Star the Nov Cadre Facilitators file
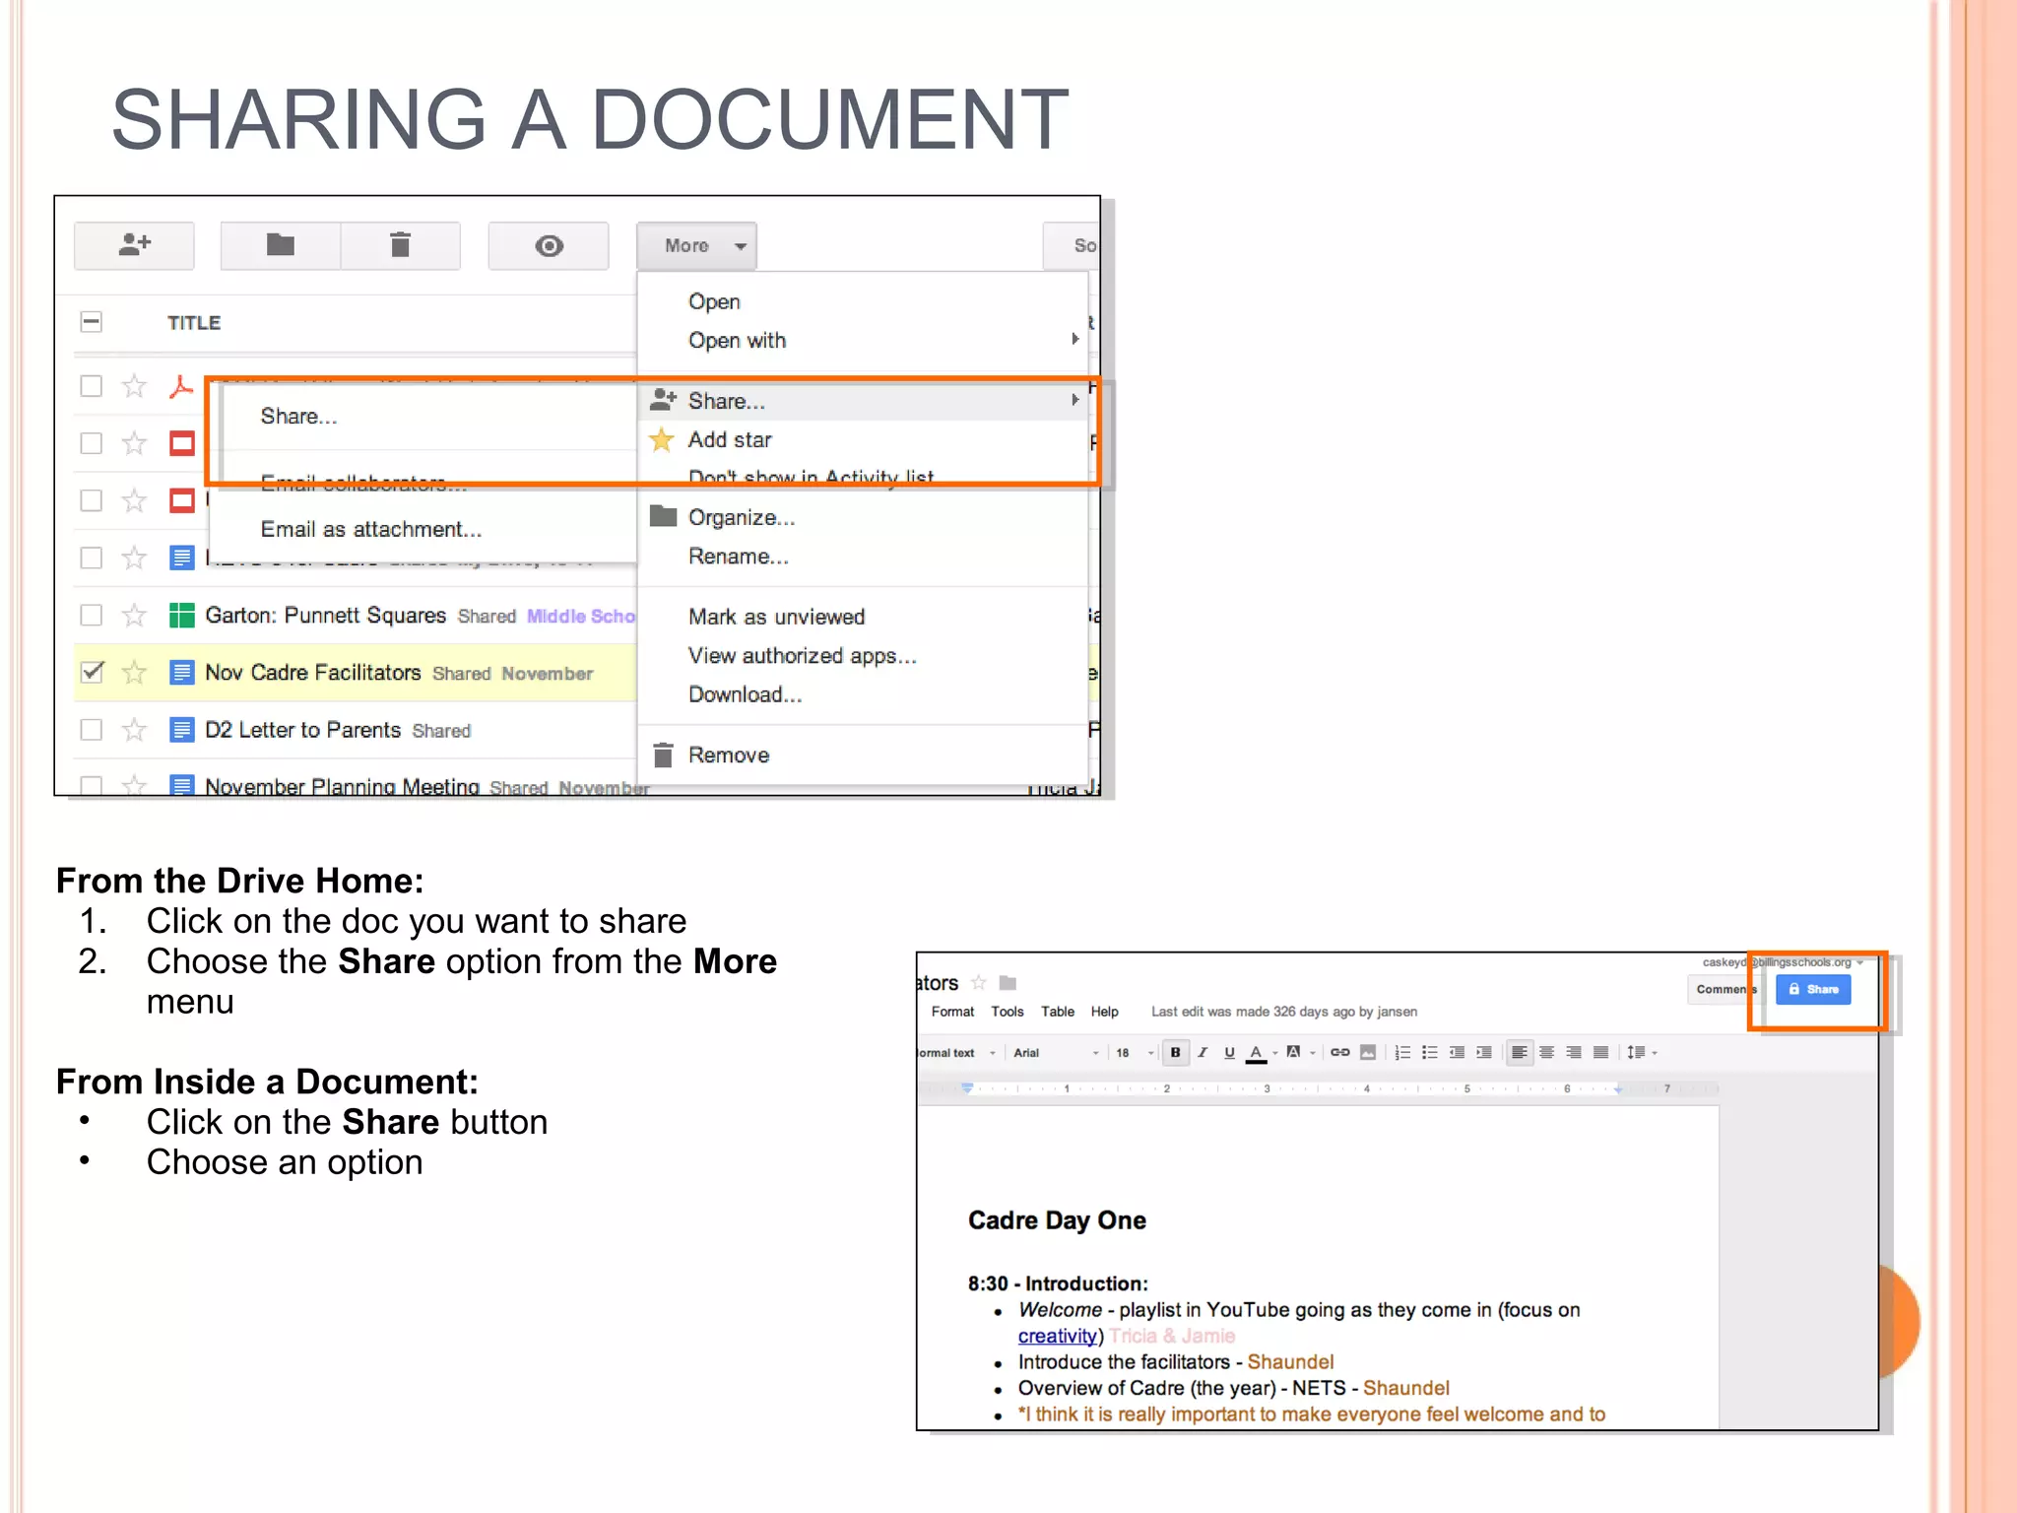This screenshot has width=2017, height=1513. (x=134, y=673)
